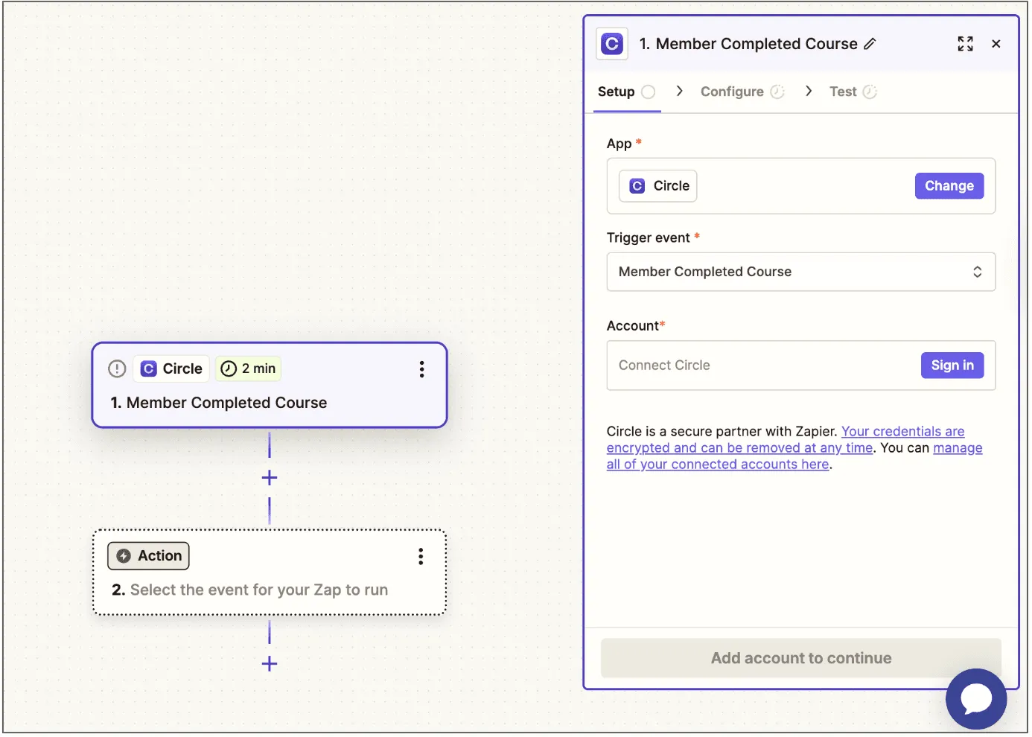
Task: Add a step after the Action
Action: click(270, 664)
